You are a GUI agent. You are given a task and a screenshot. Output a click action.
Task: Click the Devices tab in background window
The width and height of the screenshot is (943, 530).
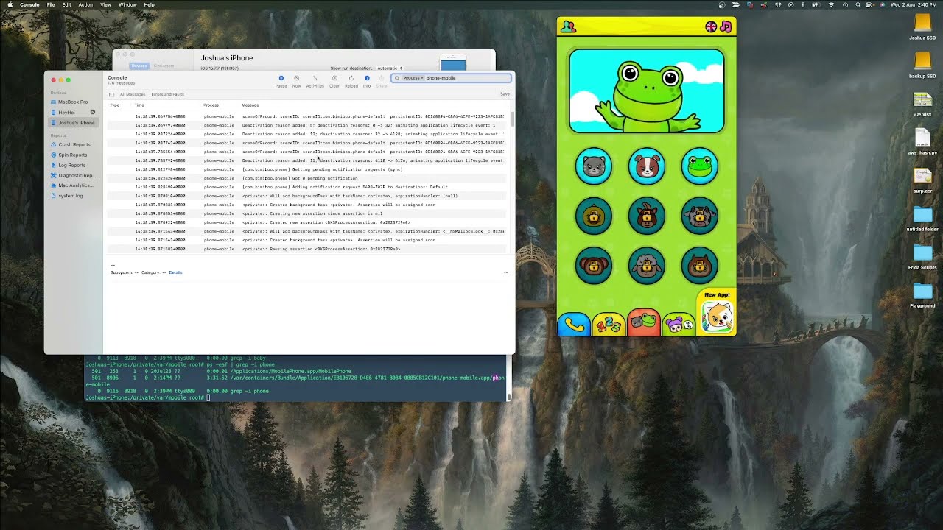(139, 66)
